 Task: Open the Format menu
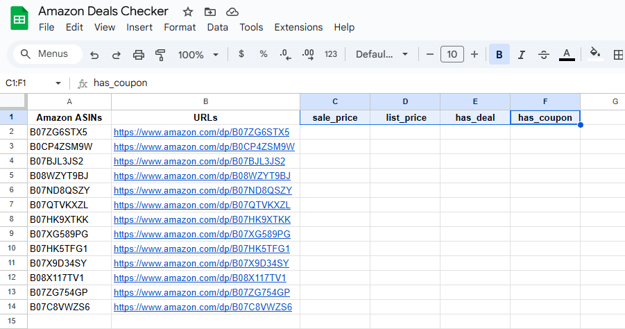click(x=180, y=28)
